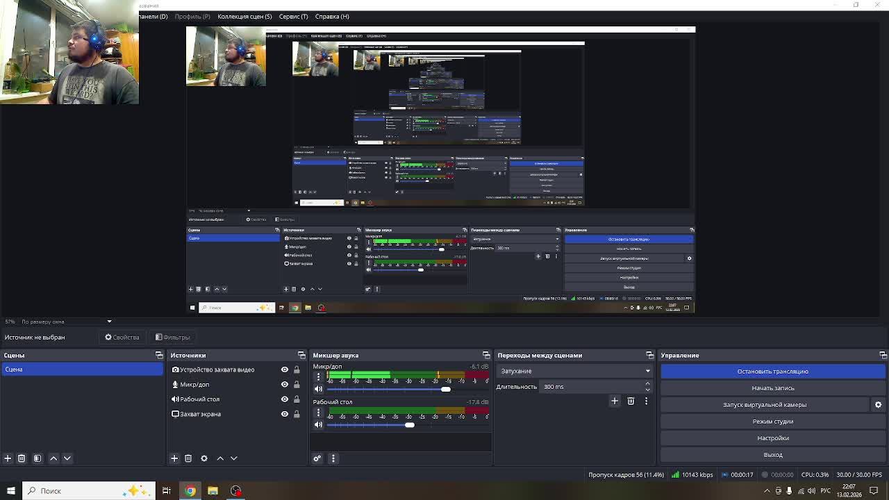Open the Справка menu

click(332, 17)
